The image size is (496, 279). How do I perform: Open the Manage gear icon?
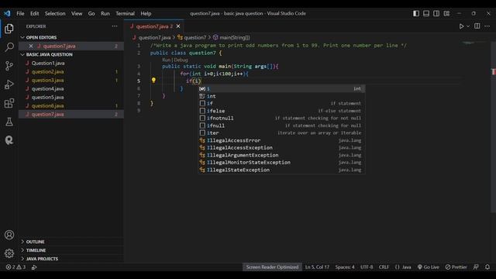[9, 253]
